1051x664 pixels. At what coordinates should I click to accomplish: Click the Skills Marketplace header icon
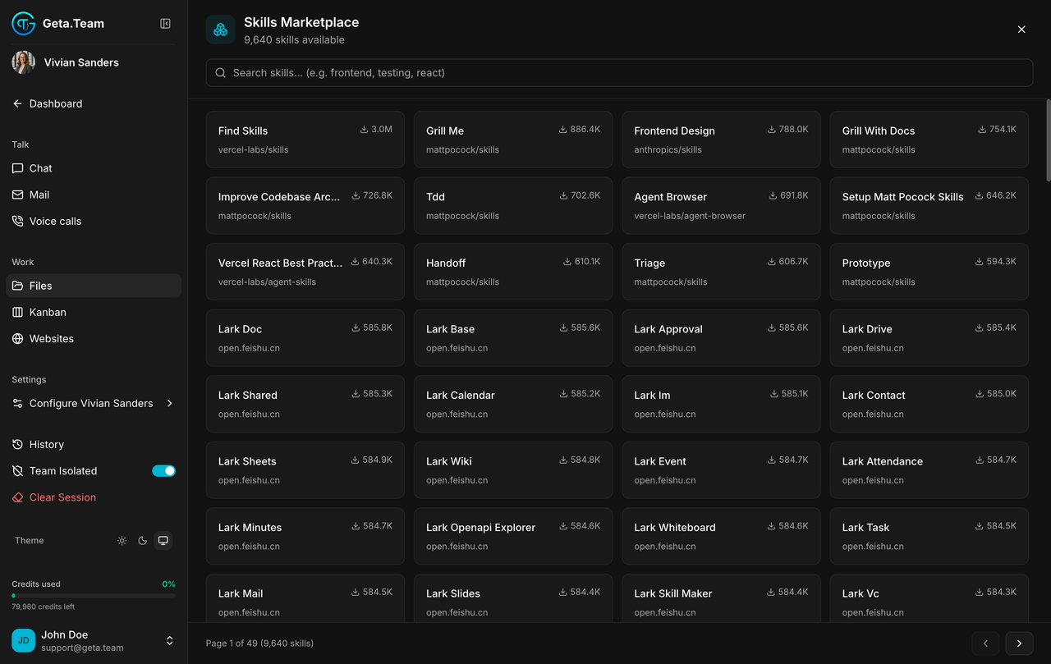click(x=220, y=30)
